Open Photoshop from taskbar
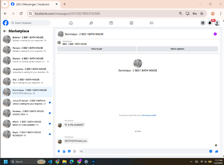Screen dimensions: 224x165 93,161
